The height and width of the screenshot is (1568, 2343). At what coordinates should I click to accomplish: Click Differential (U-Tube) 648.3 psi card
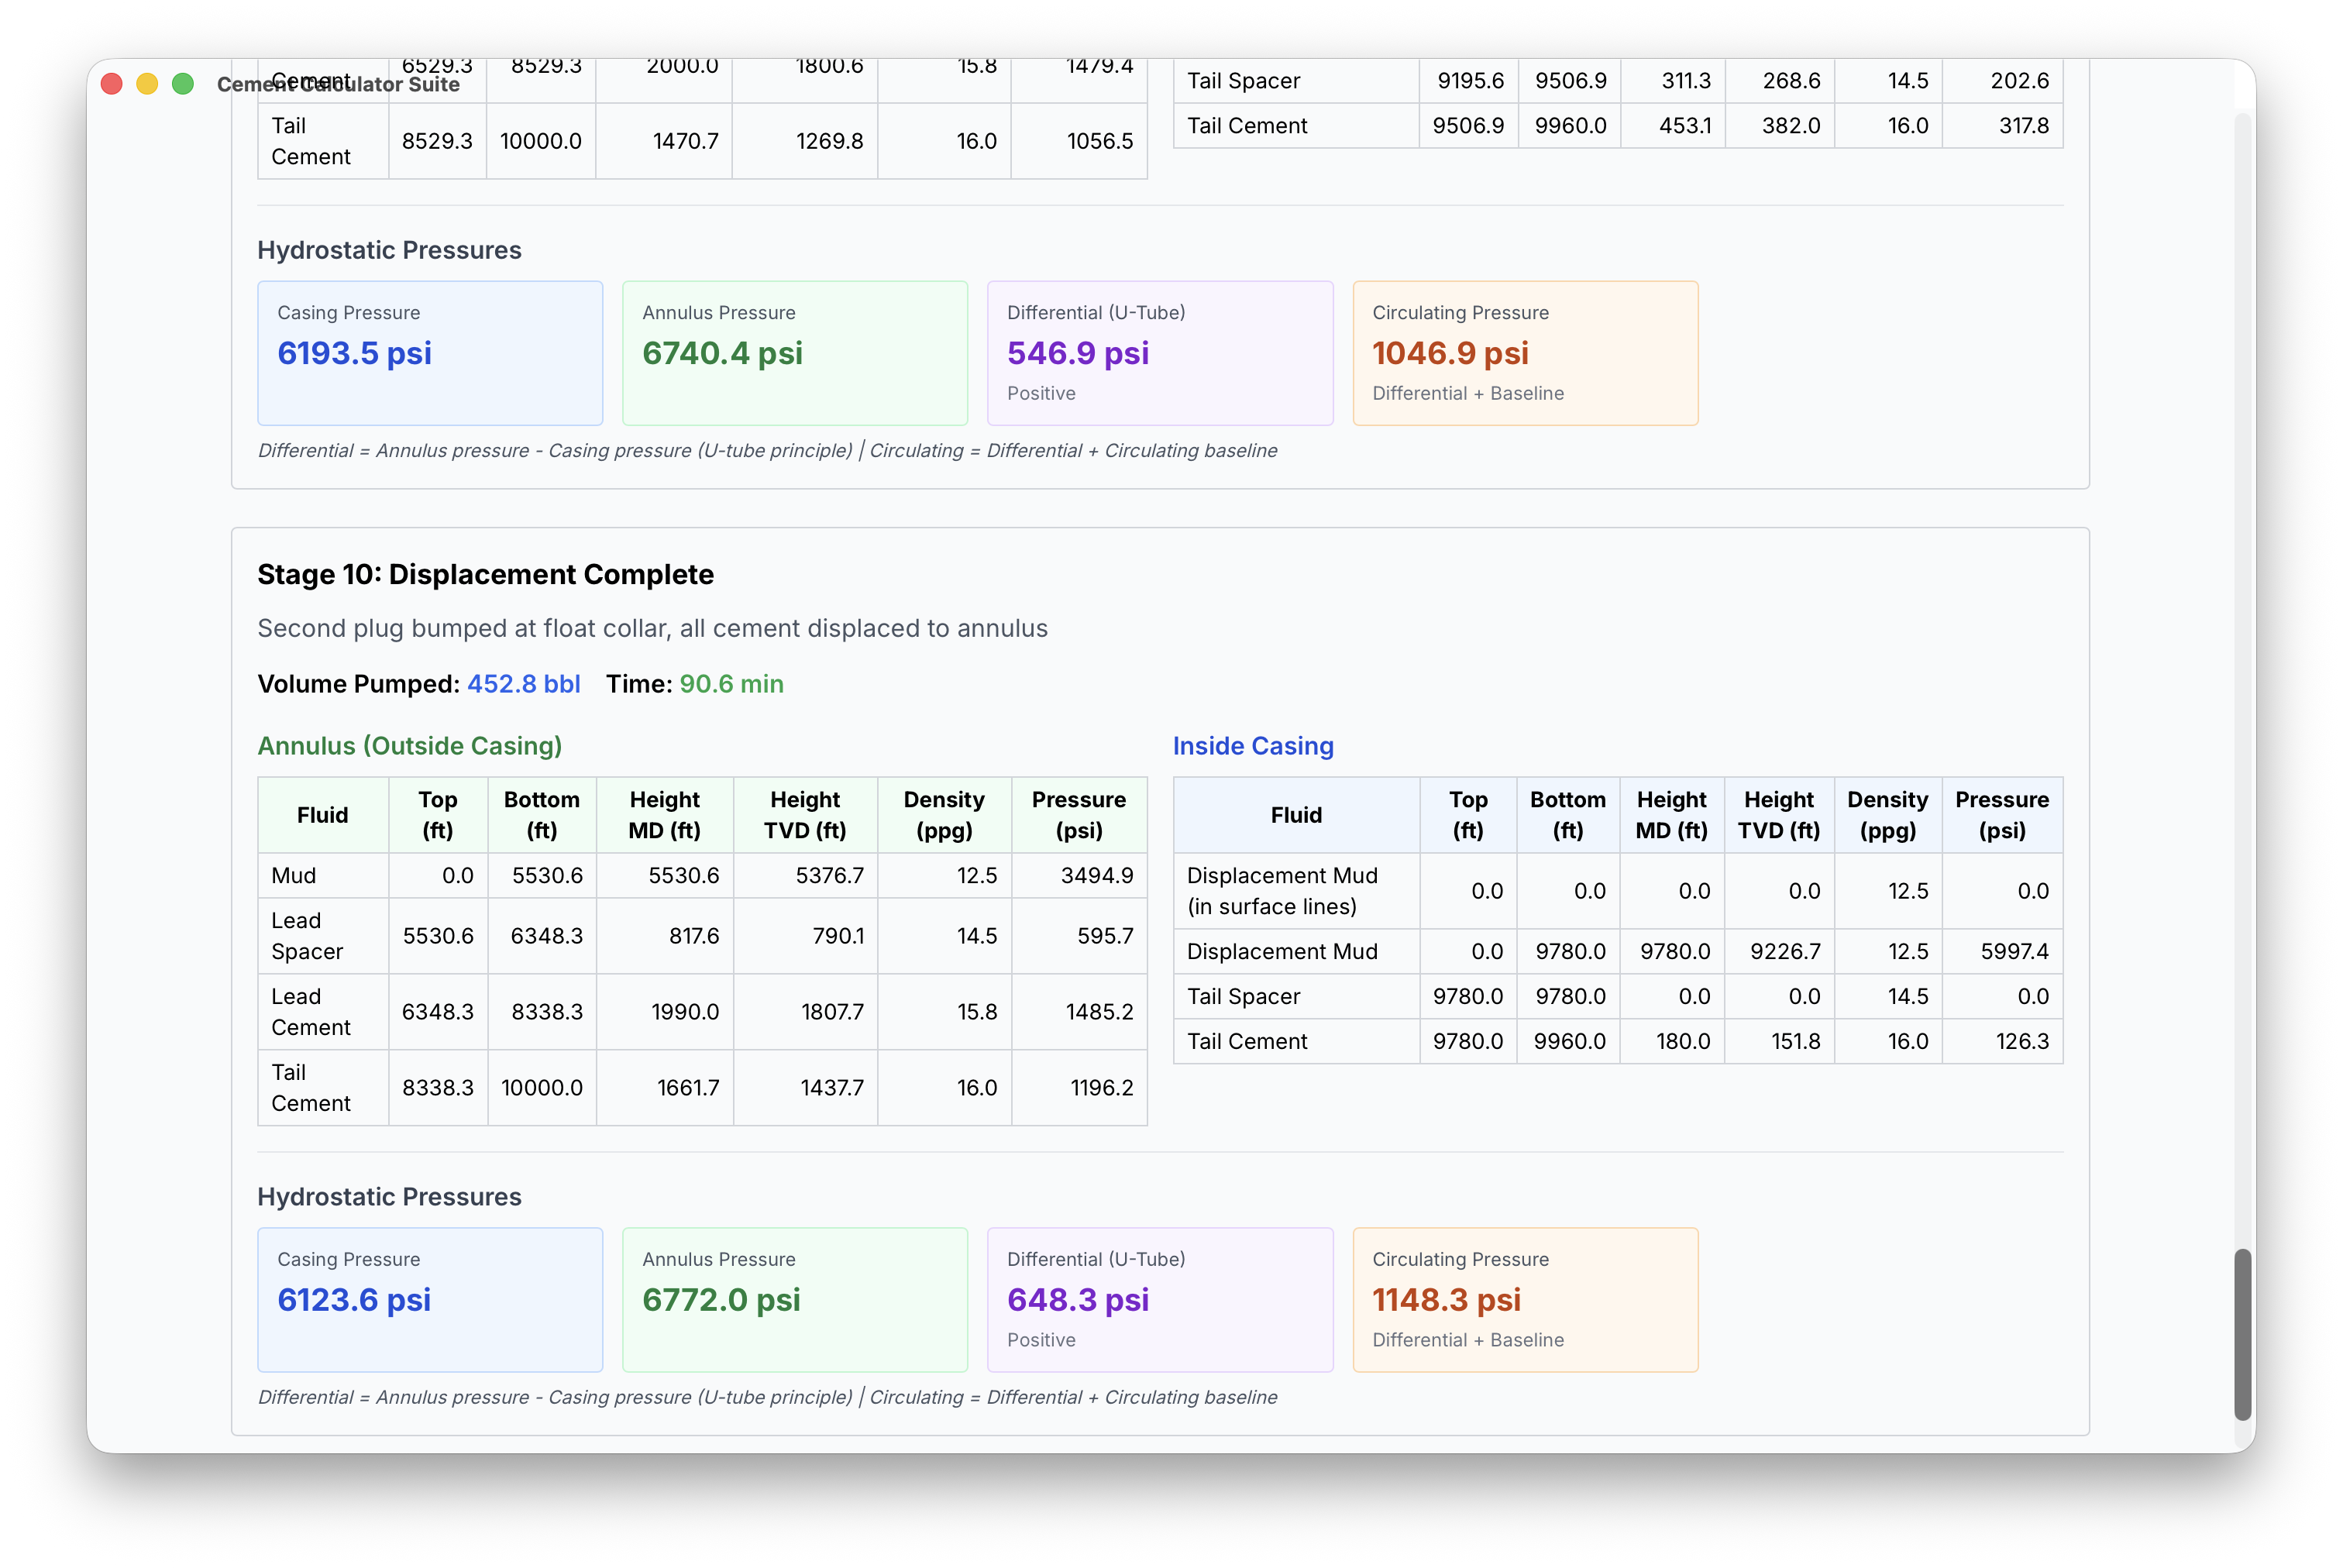point(1159,1299)
